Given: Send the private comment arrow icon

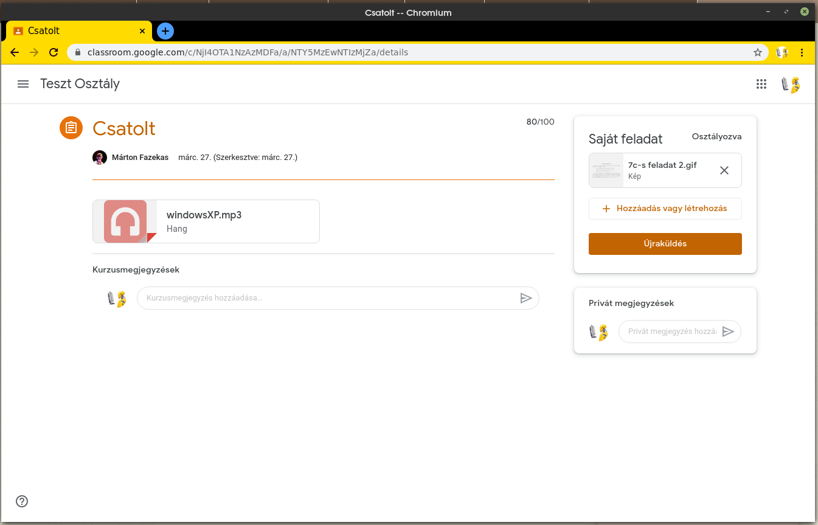Looking at the screenshot, I should click(727, 332).
